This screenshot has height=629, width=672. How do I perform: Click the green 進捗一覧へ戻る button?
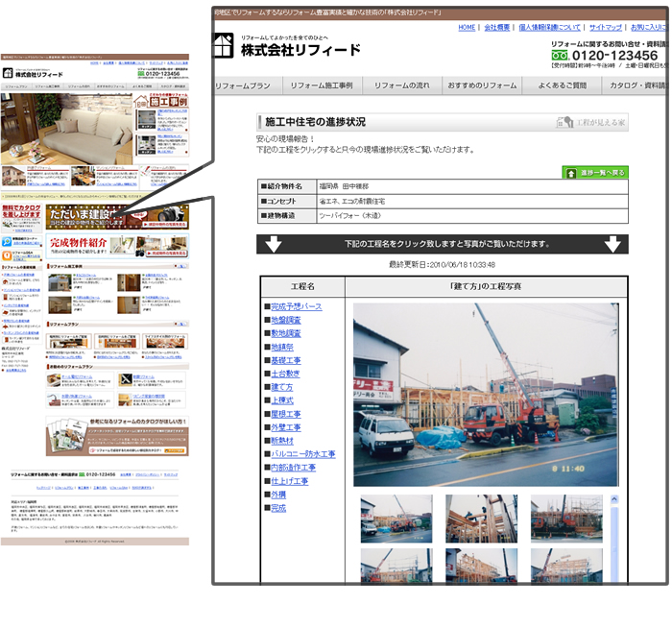595,172
